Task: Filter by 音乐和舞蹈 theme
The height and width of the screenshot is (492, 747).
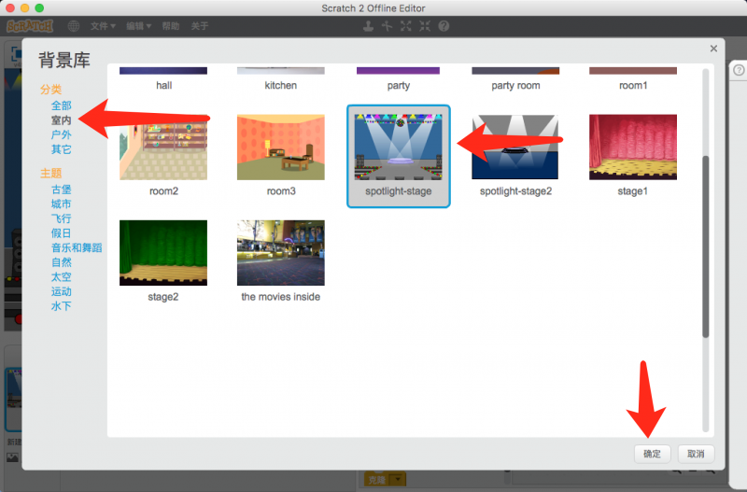Action: coord(77,247)
